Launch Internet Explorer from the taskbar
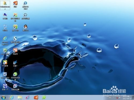Screen dimensions: 134x100 tap(12, 98)
